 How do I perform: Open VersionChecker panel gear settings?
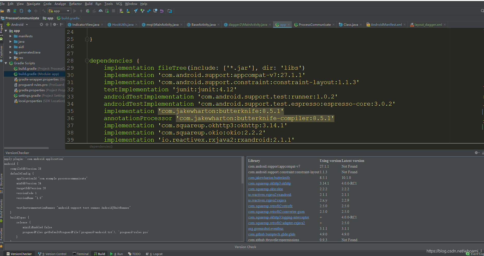point(477,153)
